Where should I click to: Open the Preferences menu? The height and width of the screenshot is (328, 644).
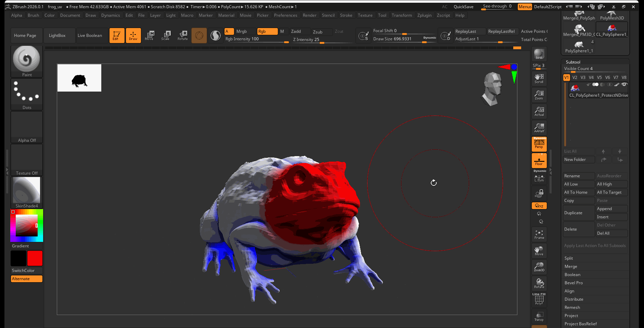pyautogui.click(x=285, y=15)
